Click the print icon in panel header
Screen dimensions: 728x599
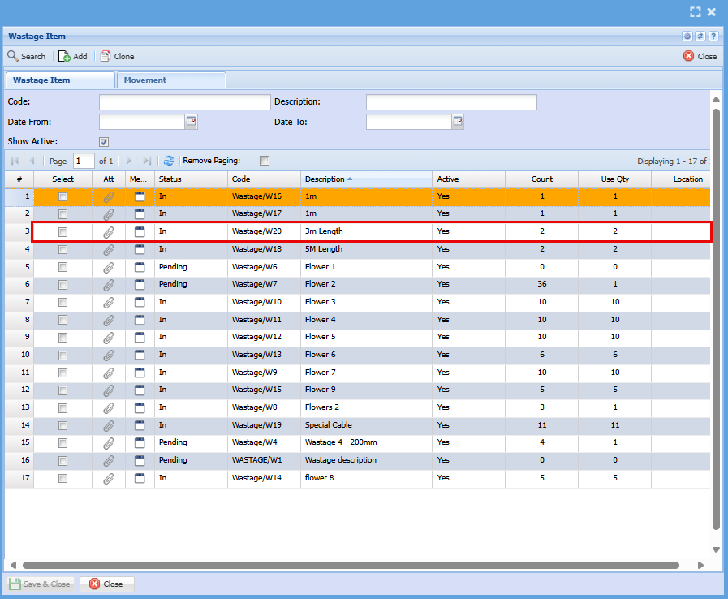[687, 37]
